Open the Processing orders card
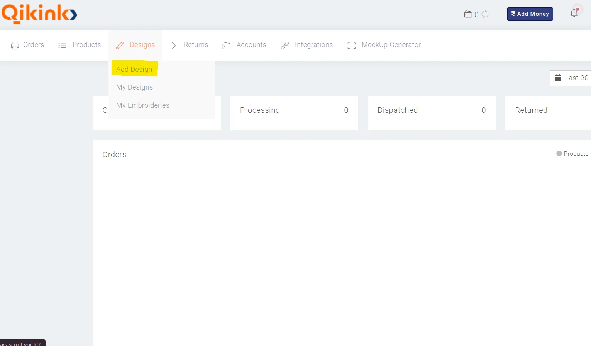The width and height of the screenshot is (591, 346). [x=294, y=112]
